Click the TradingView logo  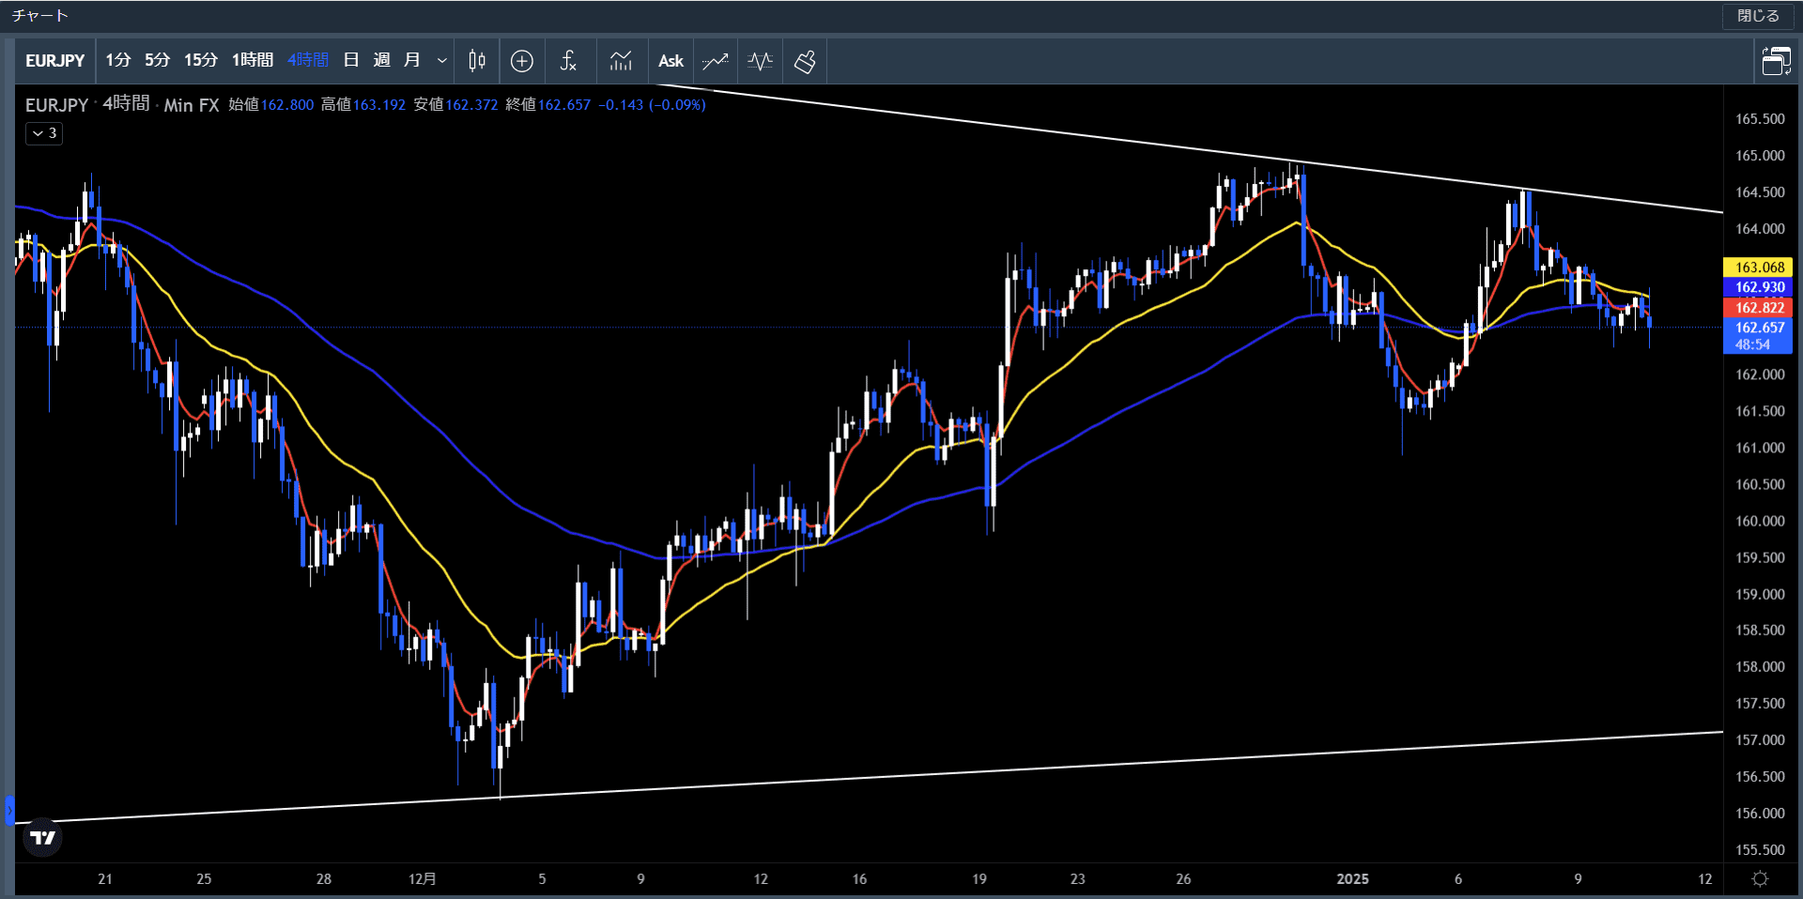coord(42,837)
